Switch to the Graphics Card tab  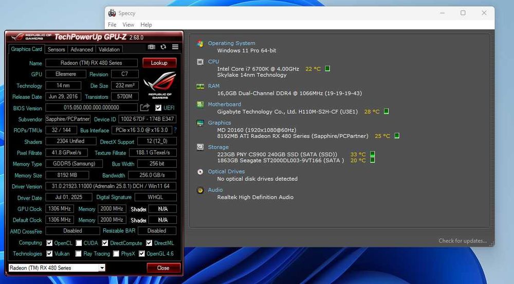click(x=26, y=49)
